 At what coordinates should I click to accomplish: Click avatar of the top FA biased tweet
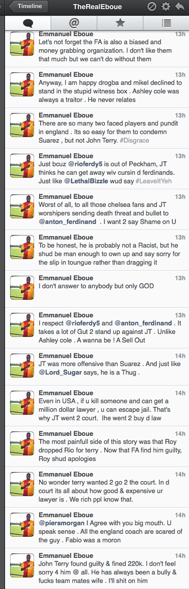click(22, 45)
